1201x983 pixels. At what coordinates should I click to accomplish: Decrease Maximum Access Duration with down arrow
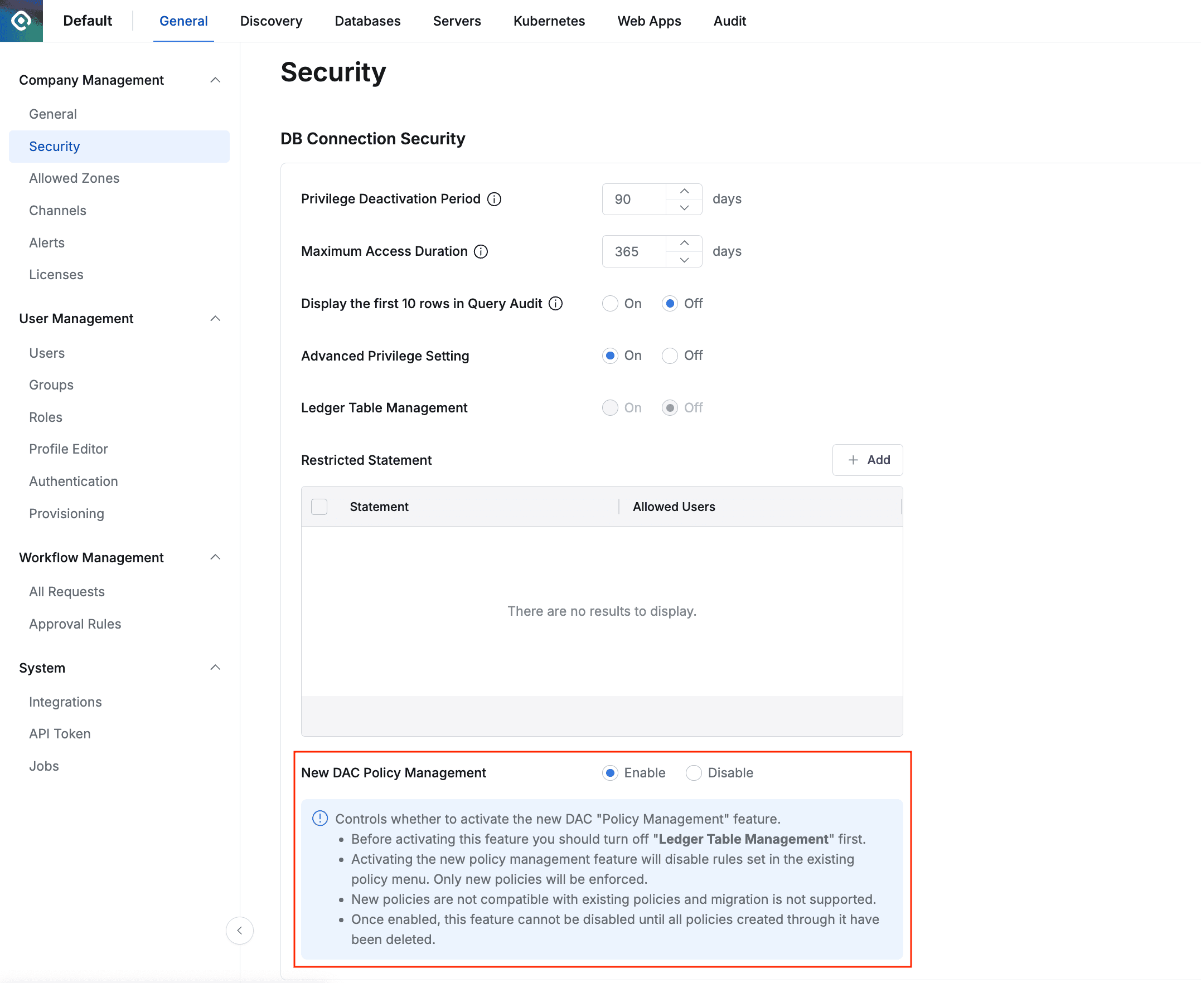[x=684, y=260]
